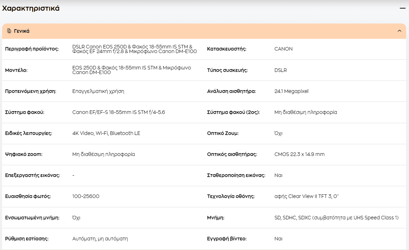This screenshot has width=409, height=250.
Task: Select the Ρύθμιση εστίασης label
Action: coord(27,239)
